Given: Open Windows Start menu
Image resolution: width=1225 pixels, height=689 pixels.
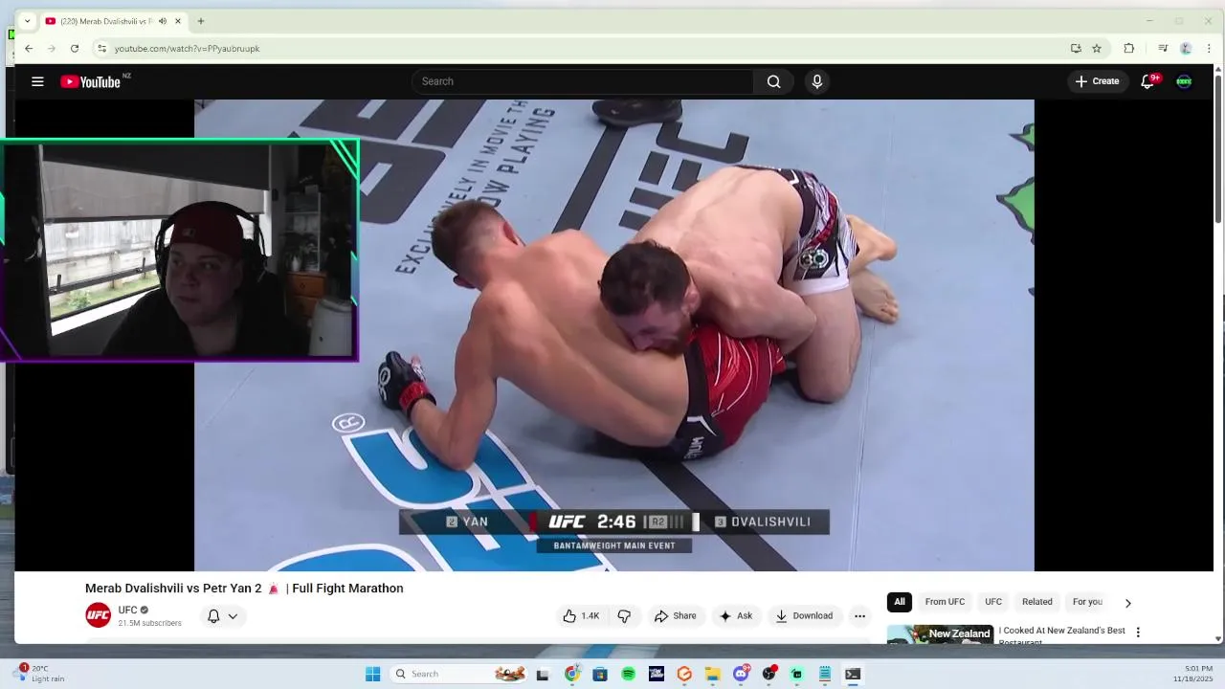Looking at the screenshot, I should coord(372,674).
